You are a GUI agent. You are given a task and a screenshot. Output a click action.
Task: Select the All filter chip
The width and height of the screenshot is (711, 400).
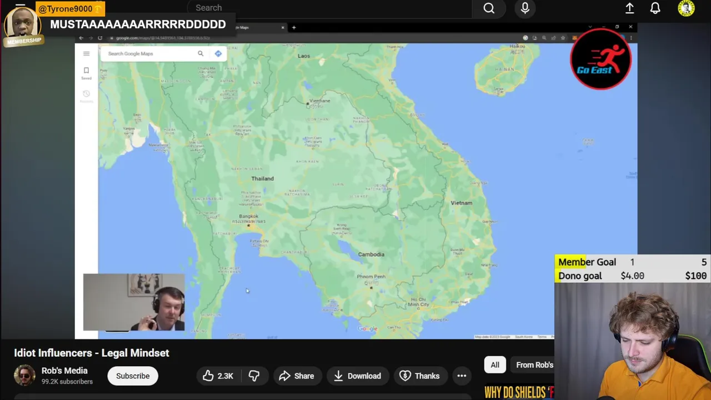pyautogui.click(x=495, y=365)
